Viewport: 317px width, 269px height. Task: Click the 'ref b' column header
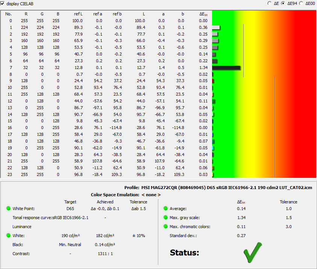tap(117, 14)
